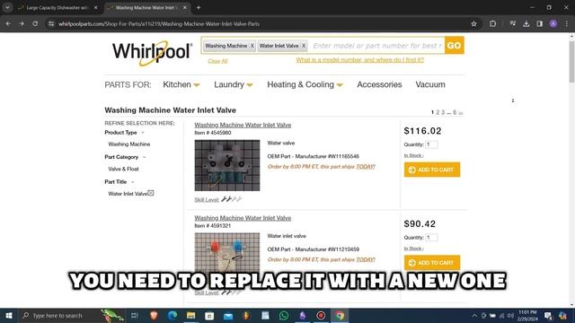Open the tab search chevron
The width and height of the screenshot is (575, 323).
(7, 7)
